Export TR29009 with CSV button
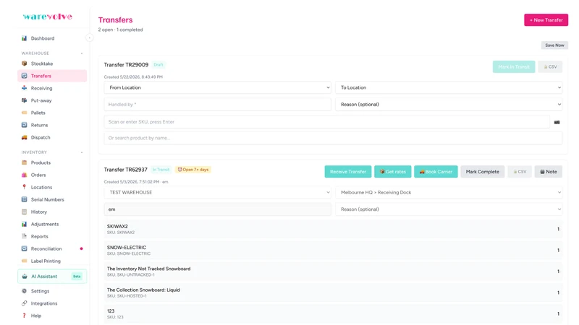Image resolution: width=579 pixels, height=325 pixels. pos(550,66)
